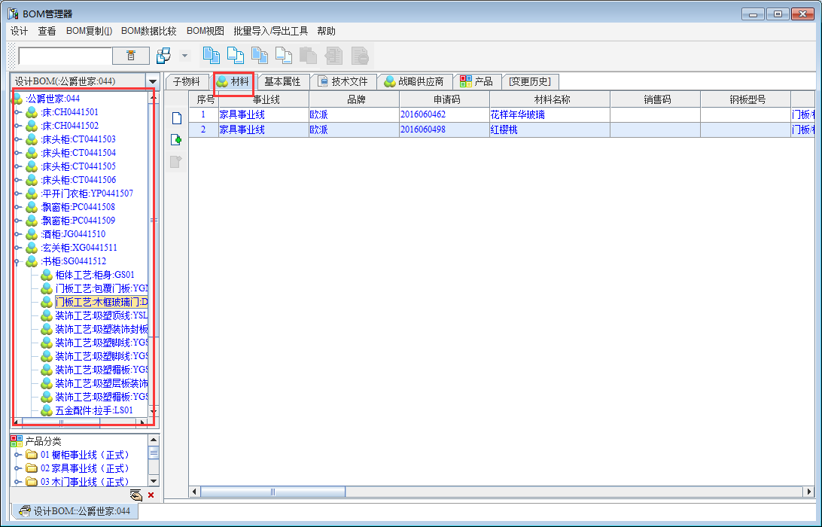Click the 产品分类 colored grid icon
This screenshot has height=527, width=822.
tap(17, 441)
